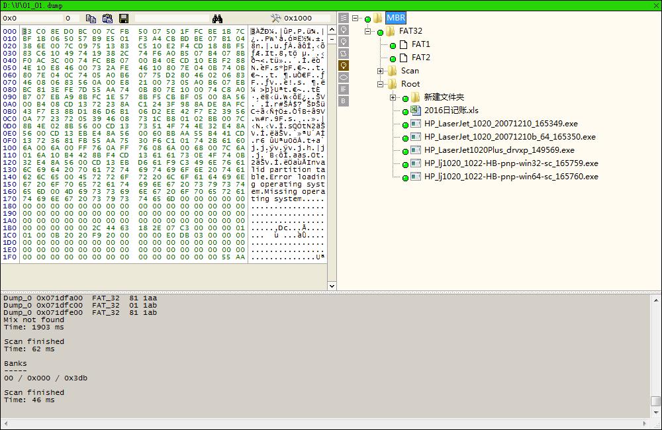
Task: Select the FAT1 entry
Action: click(420, 44)
